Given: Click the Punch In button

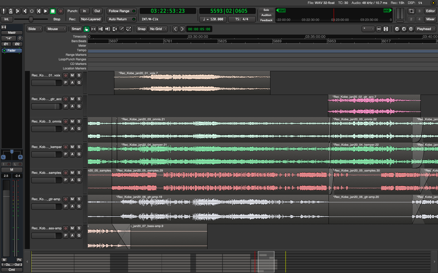Looking at the screenshot, I should coord(85,11).
